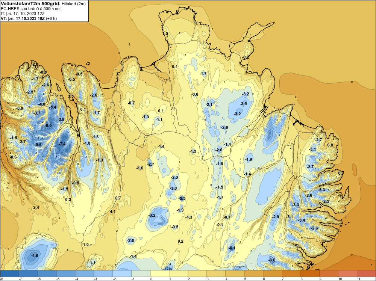Select legend swatch between 0 and 1
The width and height of the screenshot is (376, 281).
(x=160, y=273)
